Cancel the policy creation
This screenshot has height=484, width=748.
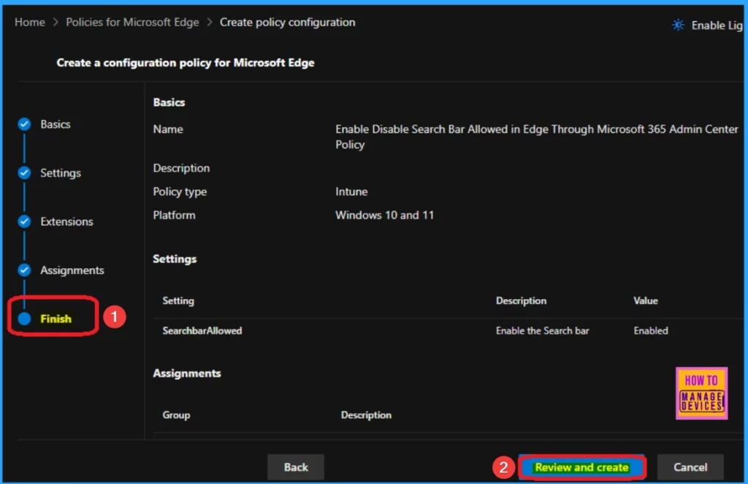(690, 467)
